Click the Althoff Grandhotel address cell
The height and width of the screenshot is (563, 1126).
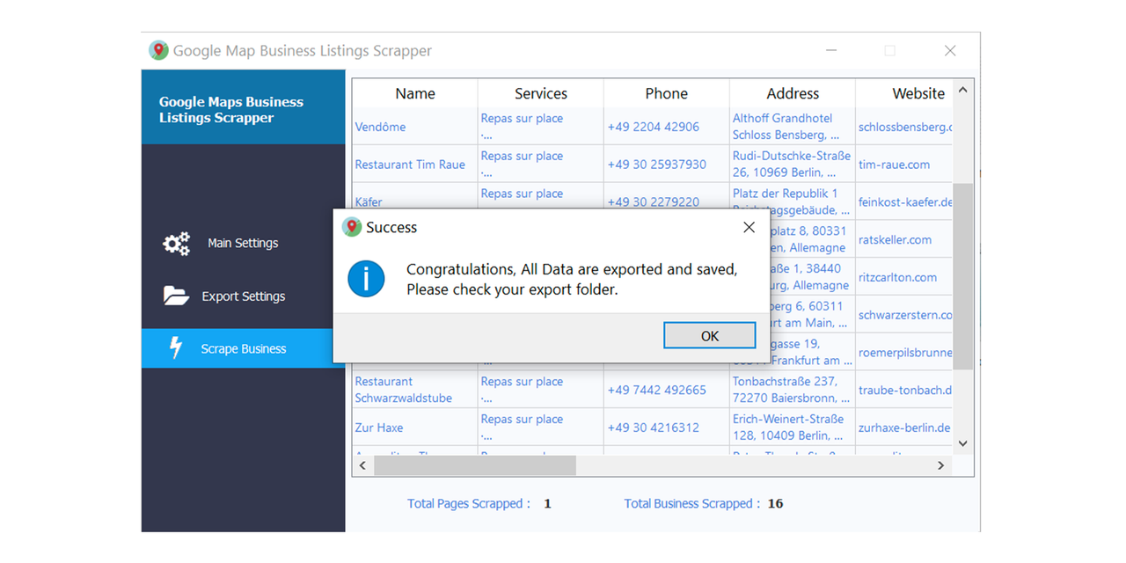click(x=793, y=127)
